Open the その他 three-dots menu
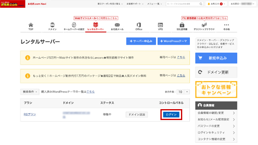This screenshot has width=258, height=145. (x=227, y=25)
